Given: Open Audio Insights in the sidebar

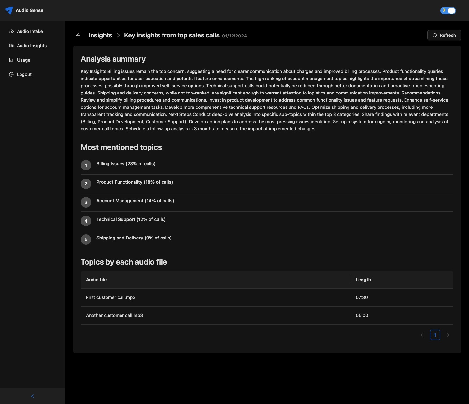Looking at the screenshot, I should [x=32, y=46].
